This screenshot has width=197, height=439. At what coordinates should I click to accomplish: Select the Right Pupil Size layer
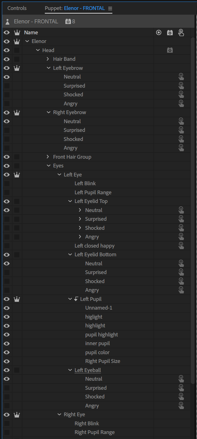tap(102, 361)
